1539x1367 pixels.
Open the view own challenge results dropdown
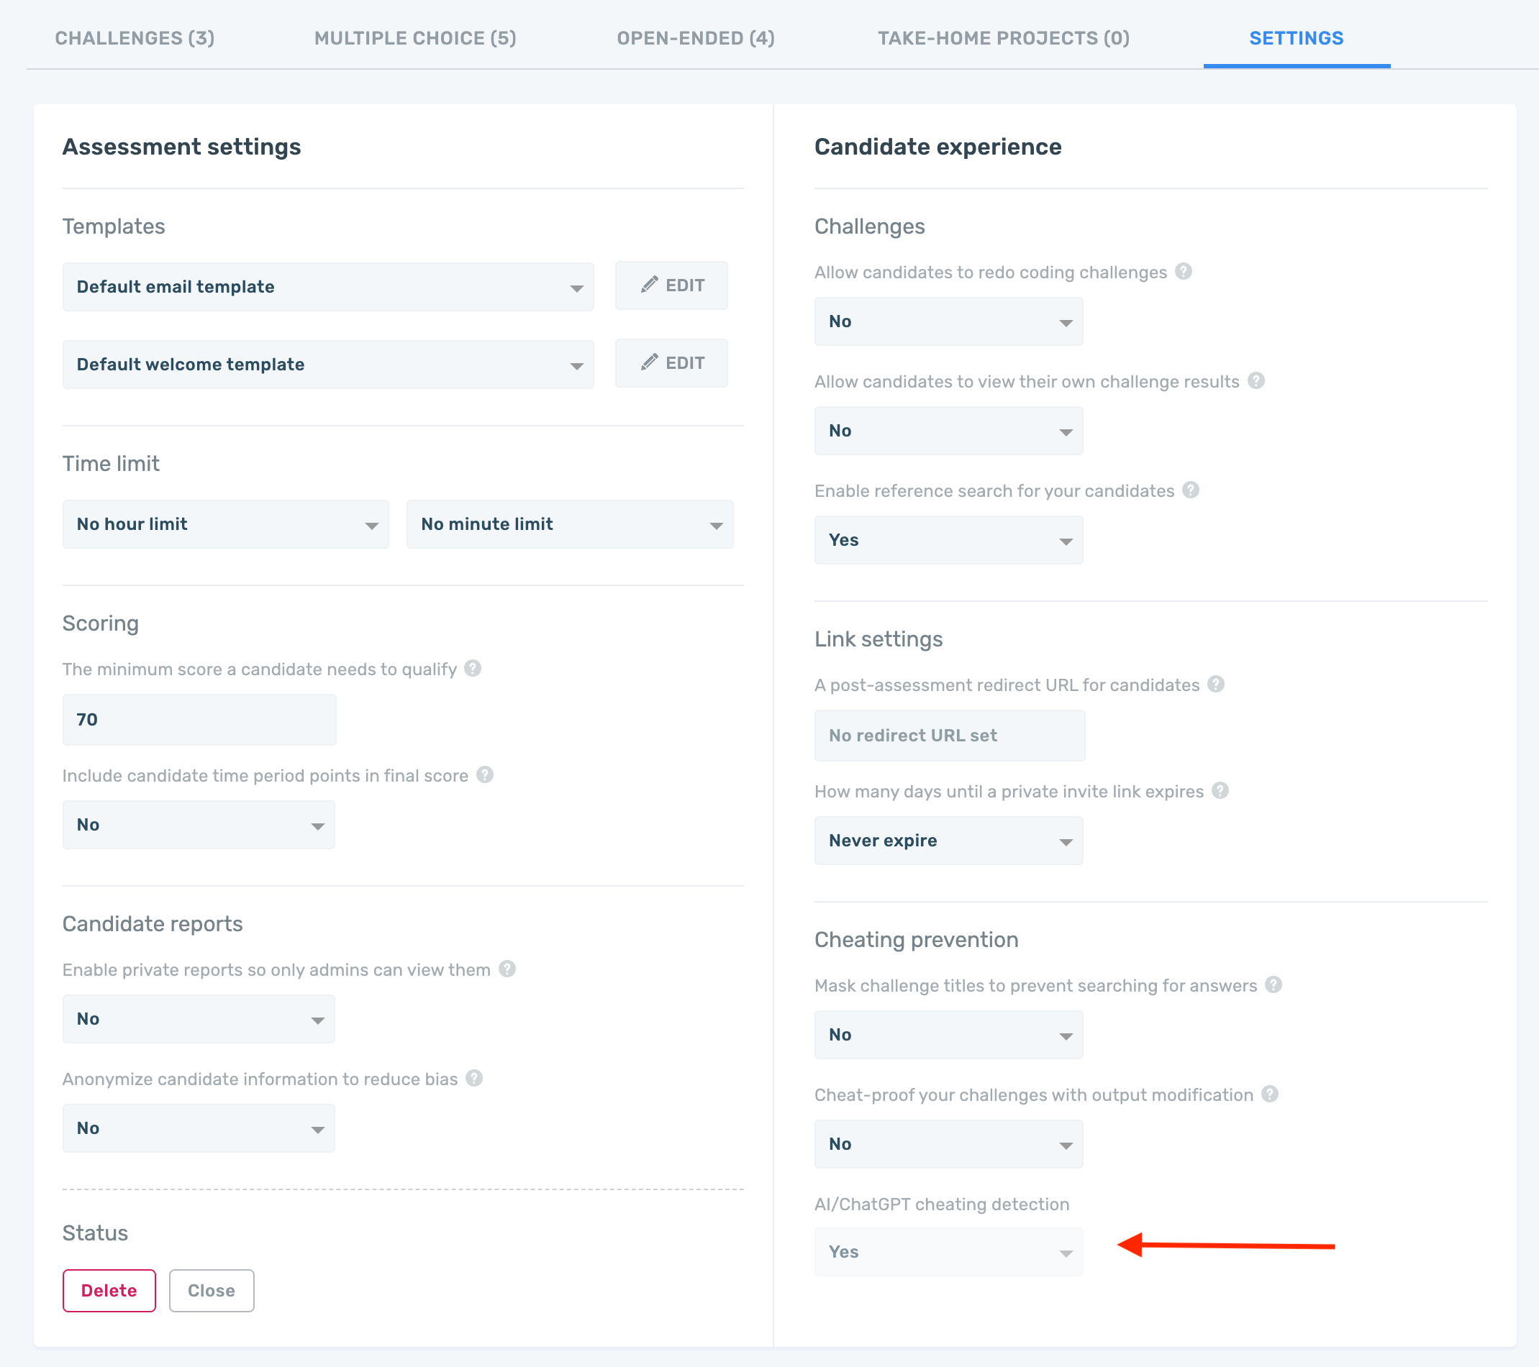click(x=949, y=430)
